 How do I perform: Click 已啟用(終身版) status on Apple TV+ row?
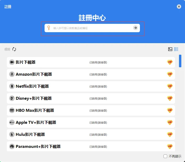coord(98,123)
